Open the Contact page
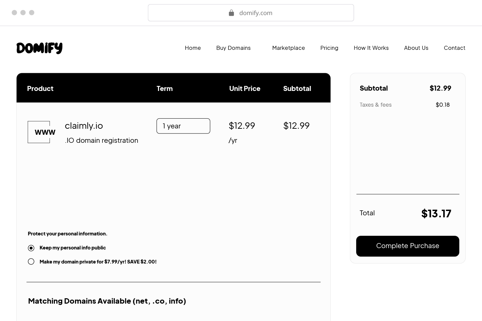Viewport: 482px width, 321px height. pyautogui.click(x=455, y=48)
